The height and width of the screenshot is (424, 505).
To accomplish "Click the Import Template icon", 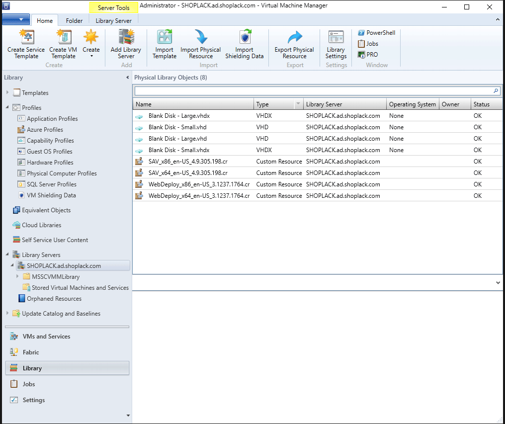I will 164,37.
